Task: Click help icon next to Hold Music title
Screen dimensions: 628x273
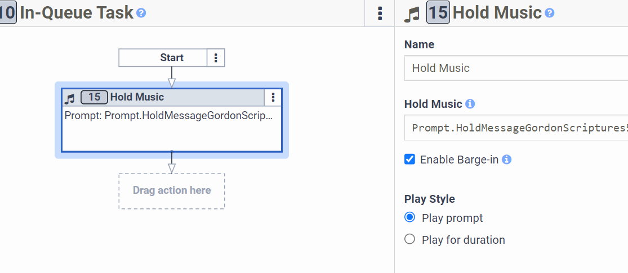Action: pos(550,13)
